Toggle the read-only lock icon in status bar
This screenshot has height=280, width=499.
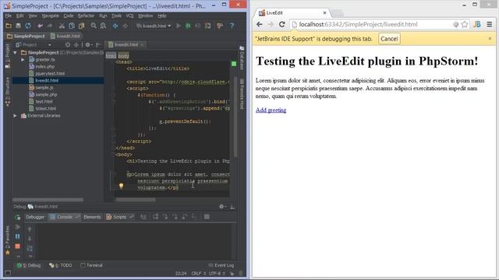[x=232, y=273]
